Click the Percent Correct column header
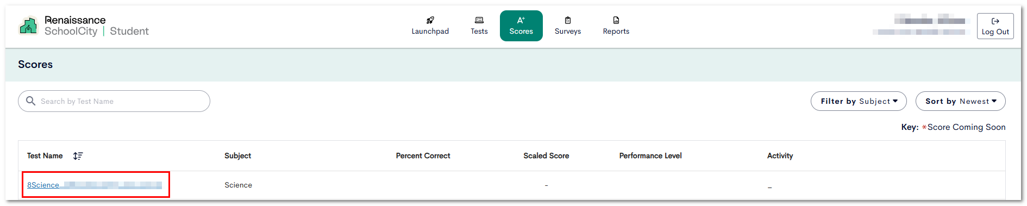Viewport: 1027px width, 206px height. pyautogui.click(x=423, y=156)
